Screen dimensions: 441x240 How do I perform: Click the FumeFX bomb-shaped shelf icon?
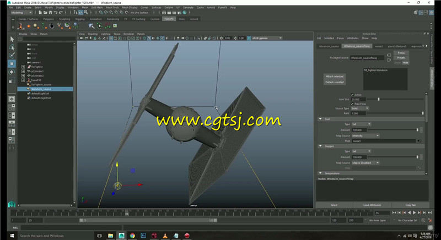pyautogui.click(x=52, y=26)
